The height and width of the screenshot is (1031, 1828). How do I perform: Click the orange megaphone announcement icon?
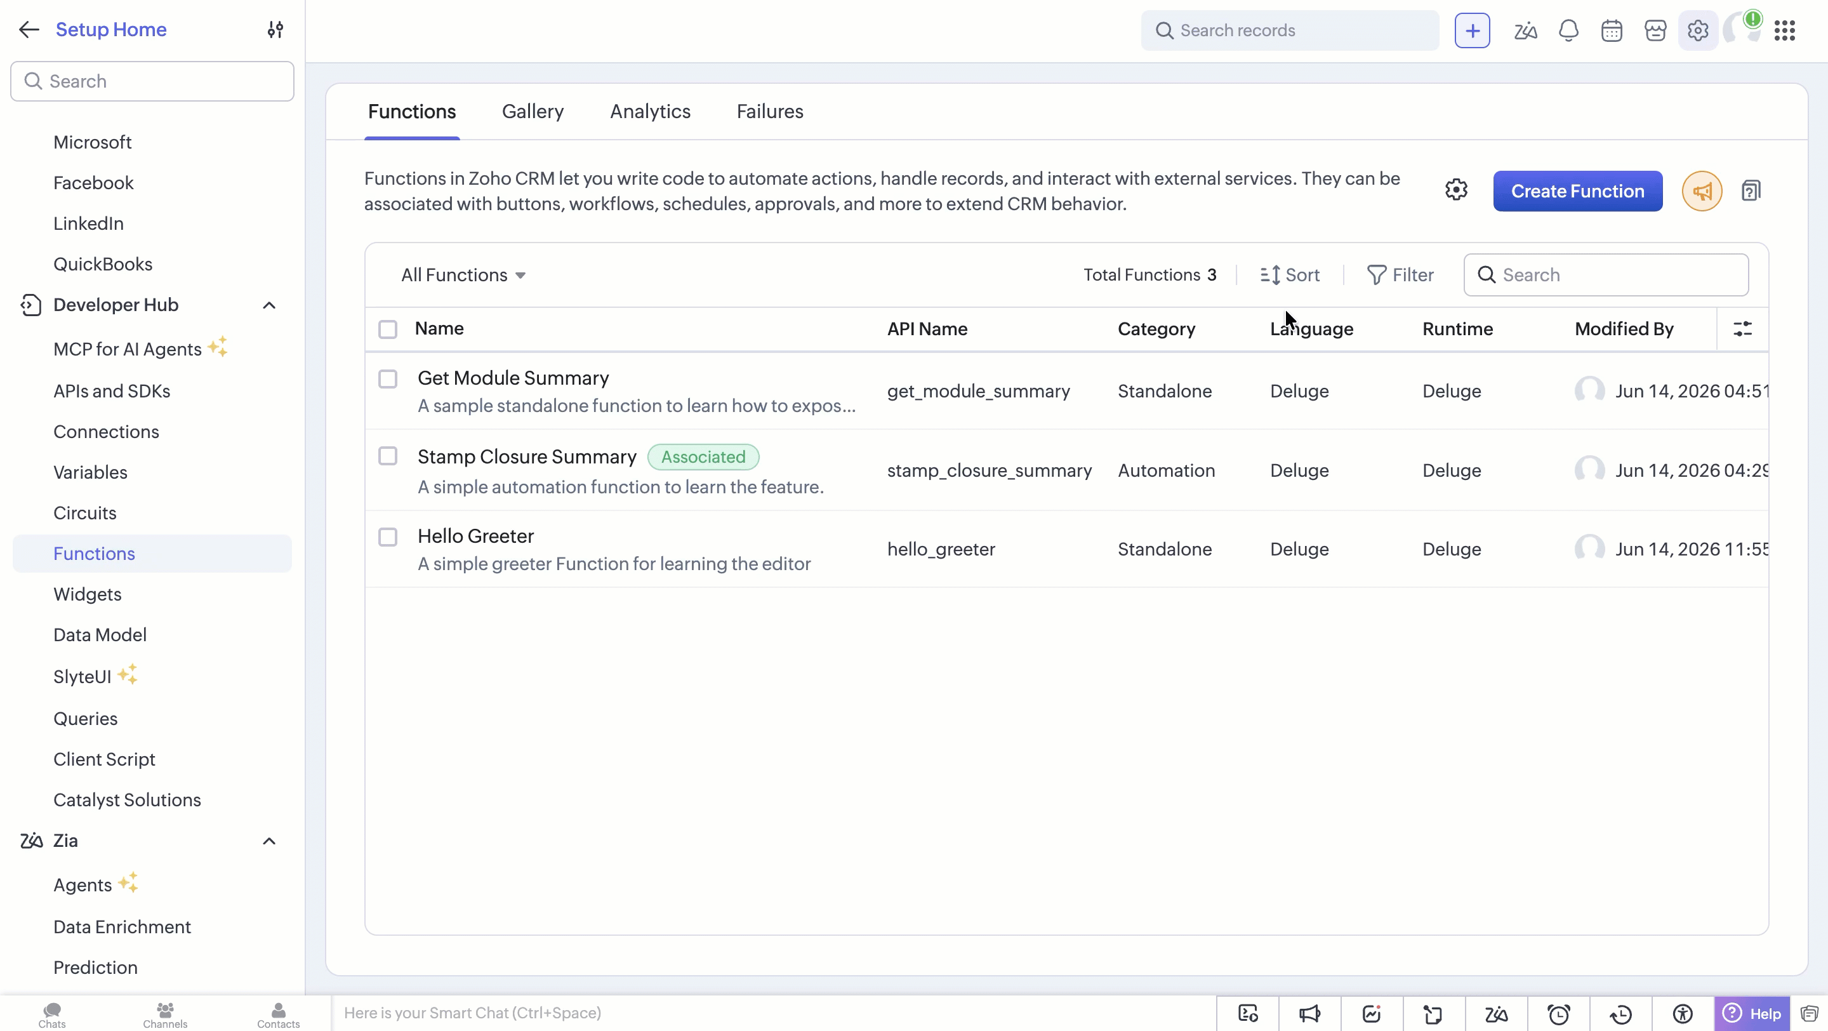coord(1702,191)
